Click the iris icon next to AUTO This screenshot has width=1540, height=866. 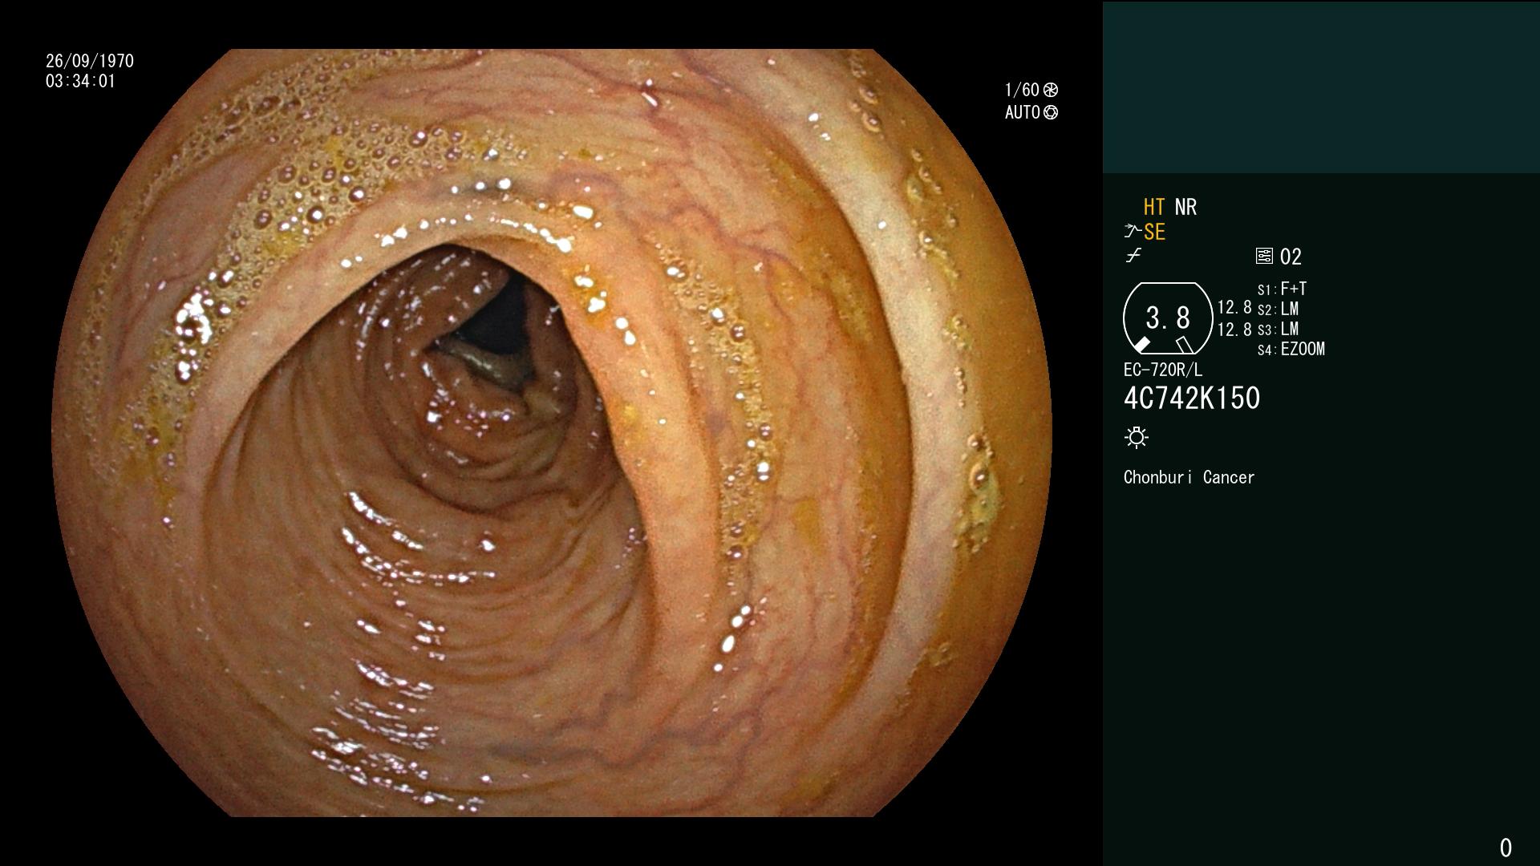click(x=1051, y=112)
